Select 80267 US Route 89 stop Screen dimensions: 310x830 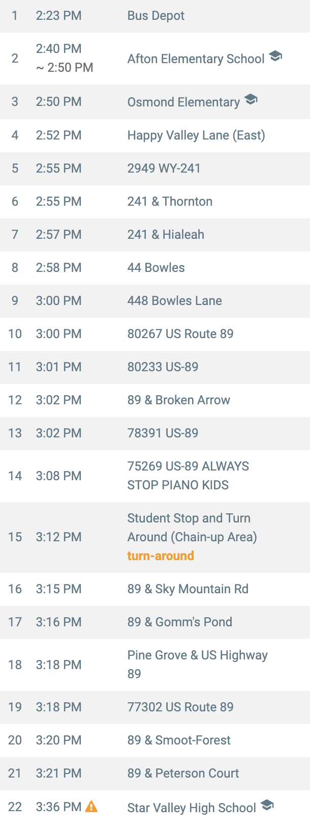tap(180, 334)
